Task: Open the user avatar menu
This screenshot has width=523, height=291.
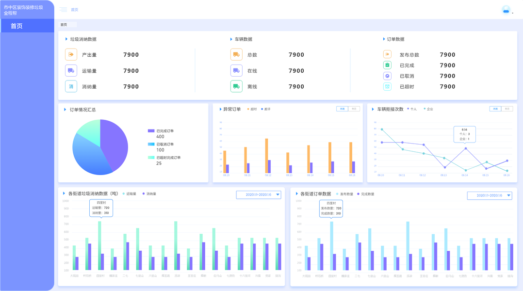Action: click(x=506, y=10)
